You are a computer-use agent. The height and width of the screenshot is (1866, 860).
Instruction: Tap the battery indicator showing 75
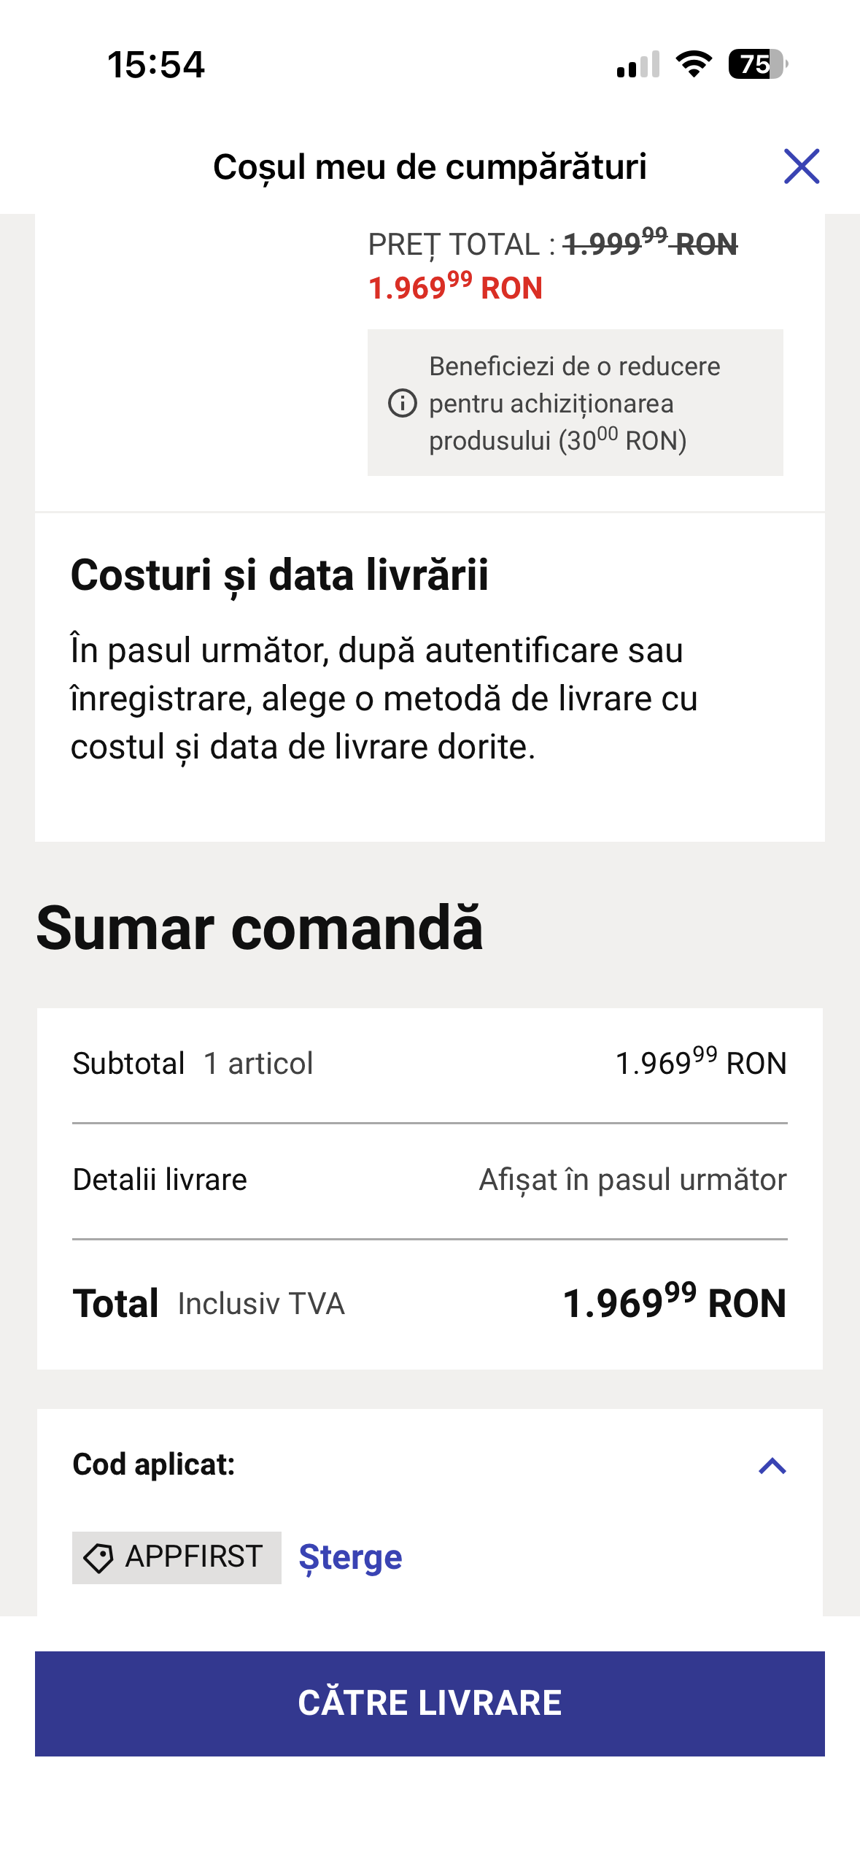click(x=757, y=64)
